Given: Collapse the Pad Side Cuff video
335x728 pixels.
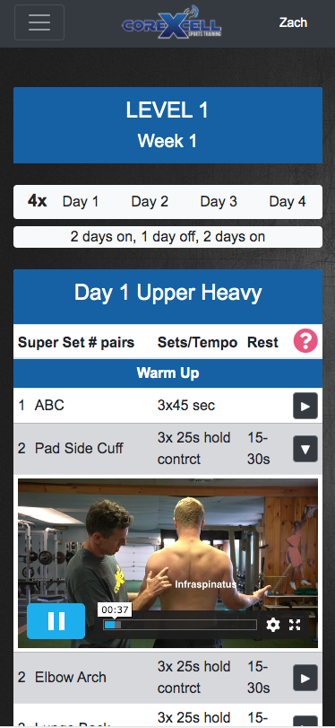Looking at the screenshot, I should 305,449.
